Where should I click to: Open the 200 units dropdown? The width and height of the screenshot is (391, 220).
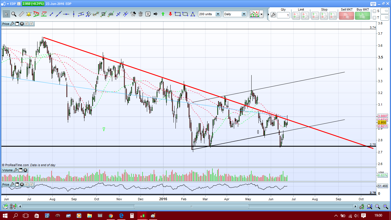(x=209, y=14)
